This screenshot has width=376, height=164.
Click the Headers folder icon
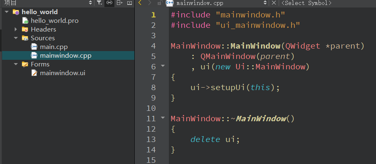click(x=25, y=29)
